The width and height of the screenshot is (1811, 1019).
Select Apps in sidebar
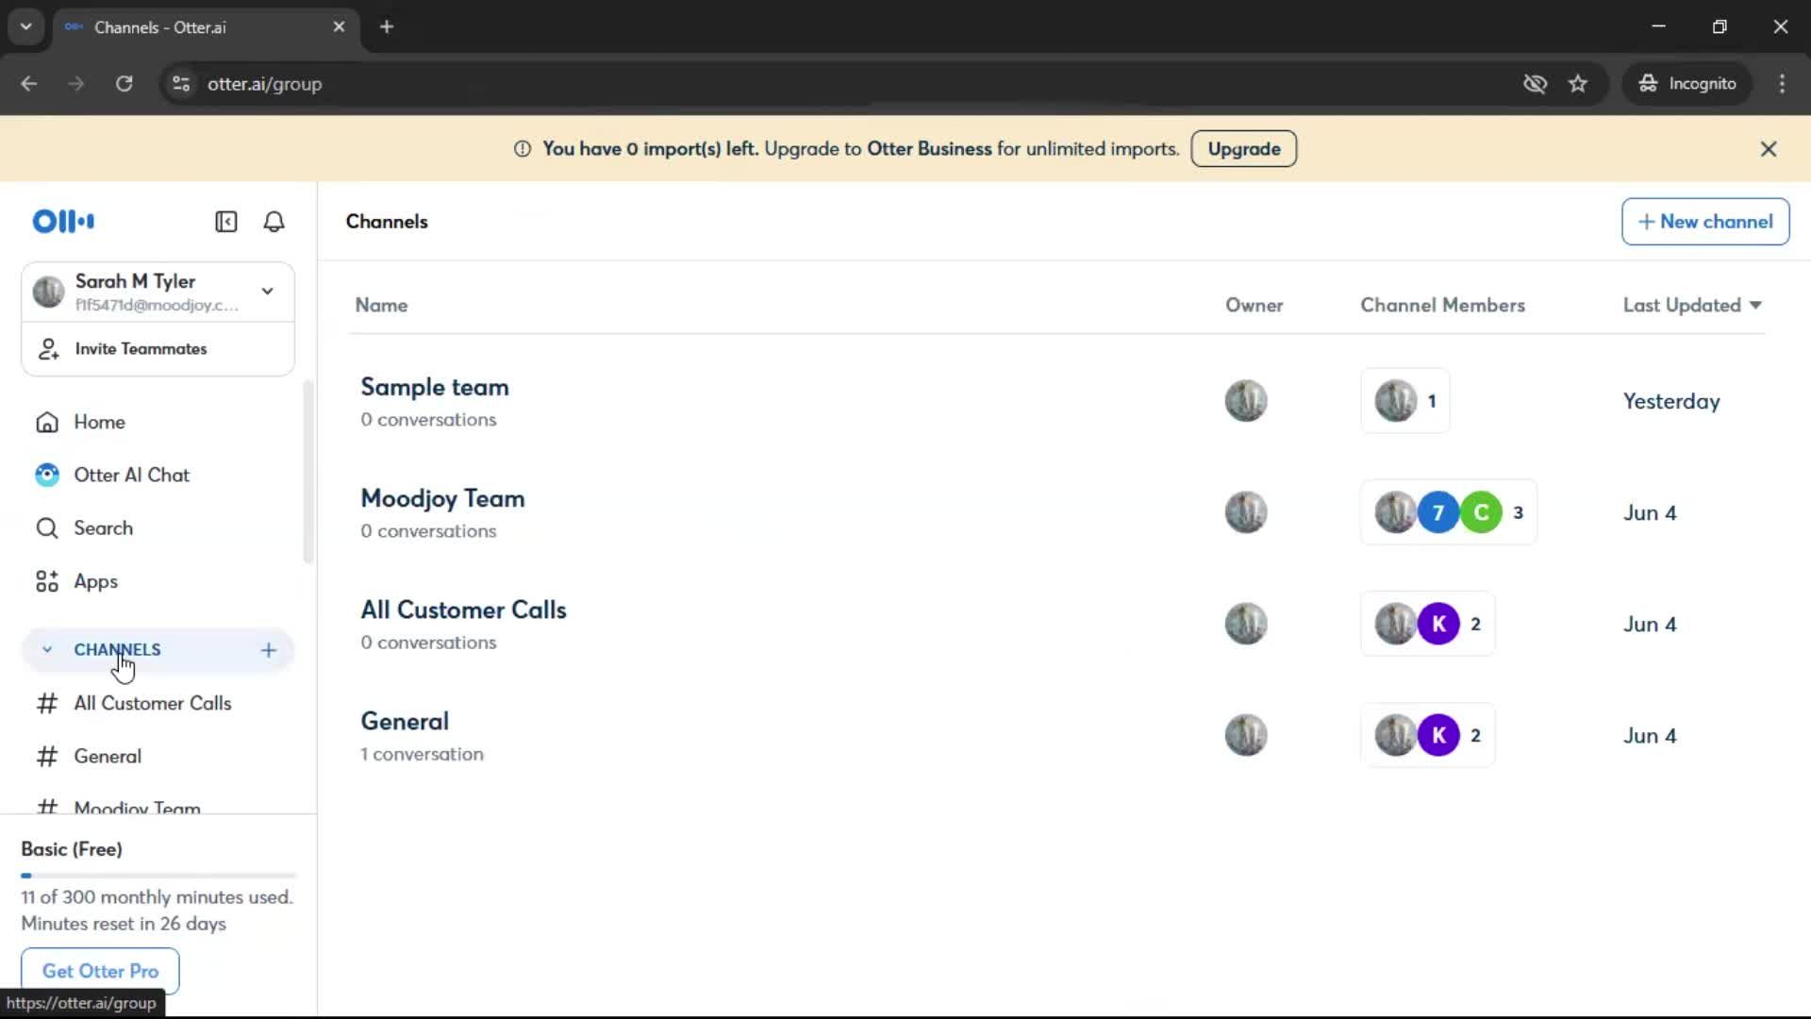(x=158, y=581)
